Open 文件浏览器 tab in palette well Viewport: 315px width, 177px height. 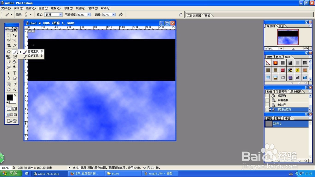click(194, 15)
